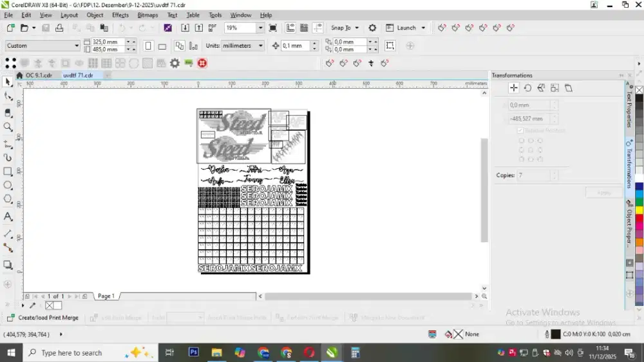The width and height of the screenshot is (644, 362).
Task: Open Options gear in standard toolbar
Action: [372, 28]
